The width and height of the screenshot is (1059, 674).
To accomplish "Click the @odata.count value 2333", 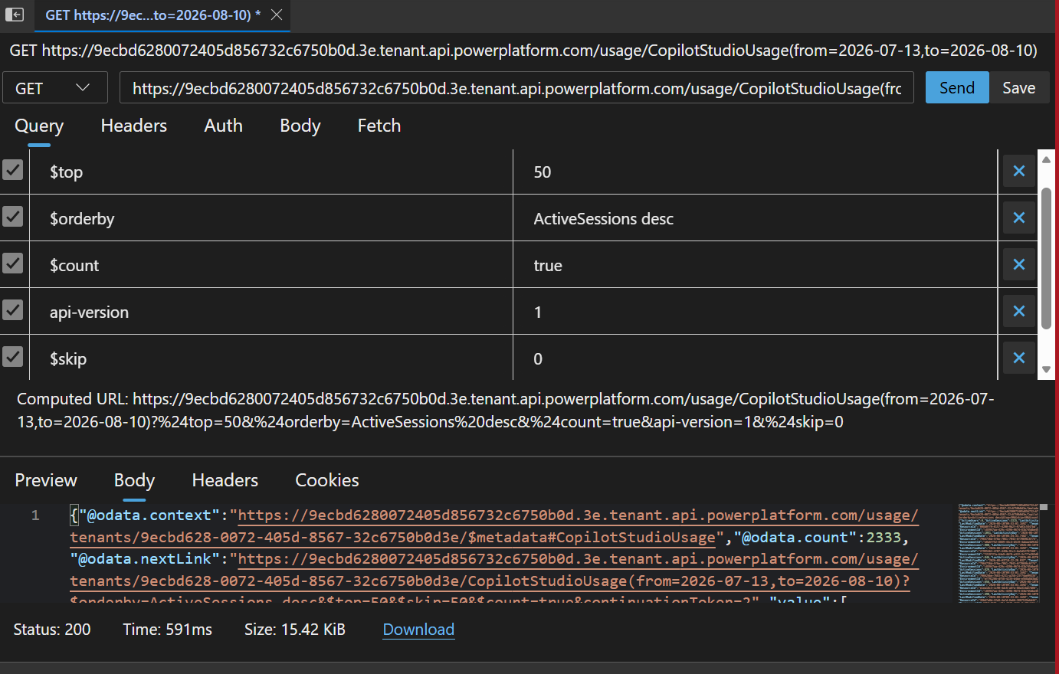I will point(884,538).
